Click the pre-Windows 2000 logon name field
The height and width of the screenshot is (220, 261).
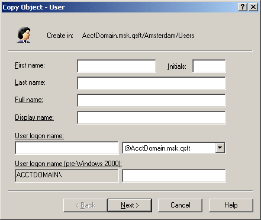point(174,176)
